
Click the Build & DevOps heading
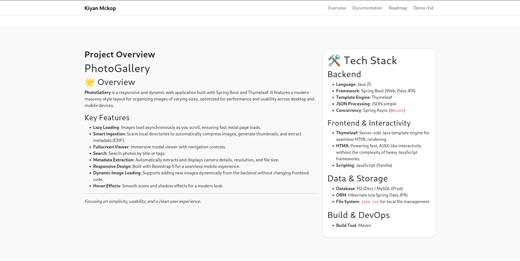pyautogui.click(x=358, y=215)
